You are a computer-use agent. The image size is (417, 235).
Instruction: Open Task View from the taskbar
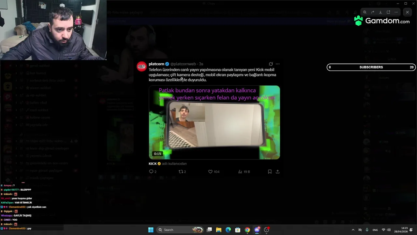click(209, 230)
